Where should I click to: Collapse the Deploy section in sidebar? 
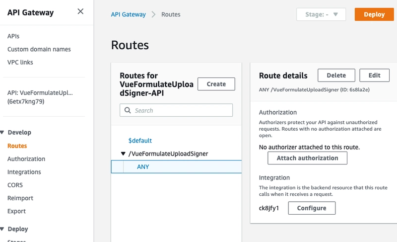click(x=2, y=229)
